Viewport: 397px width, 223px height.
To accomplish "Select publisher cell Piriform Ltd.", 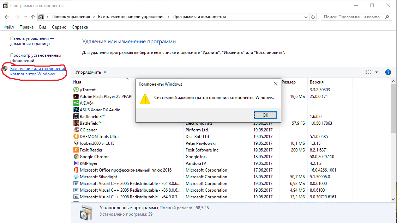I will (x=197, y=130).
